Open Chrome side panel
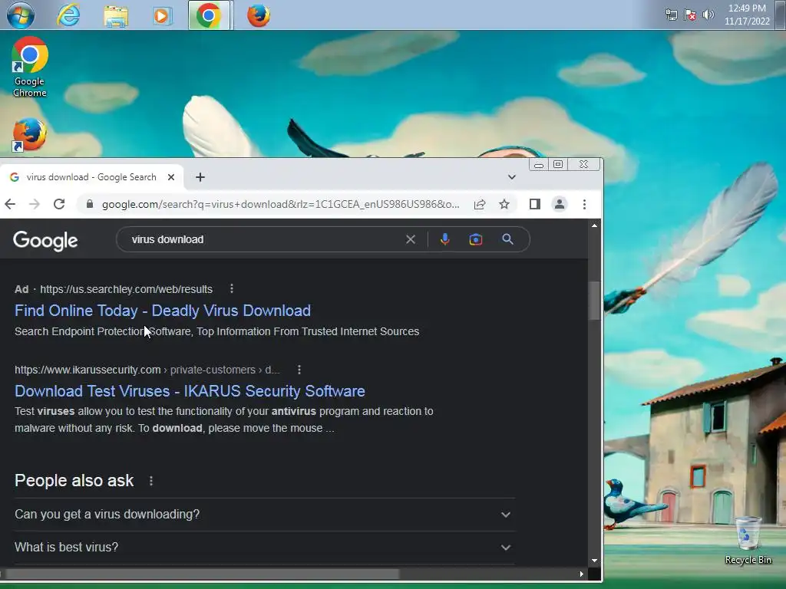The width and height of the screenshot is (786, 589). (535, 204)
